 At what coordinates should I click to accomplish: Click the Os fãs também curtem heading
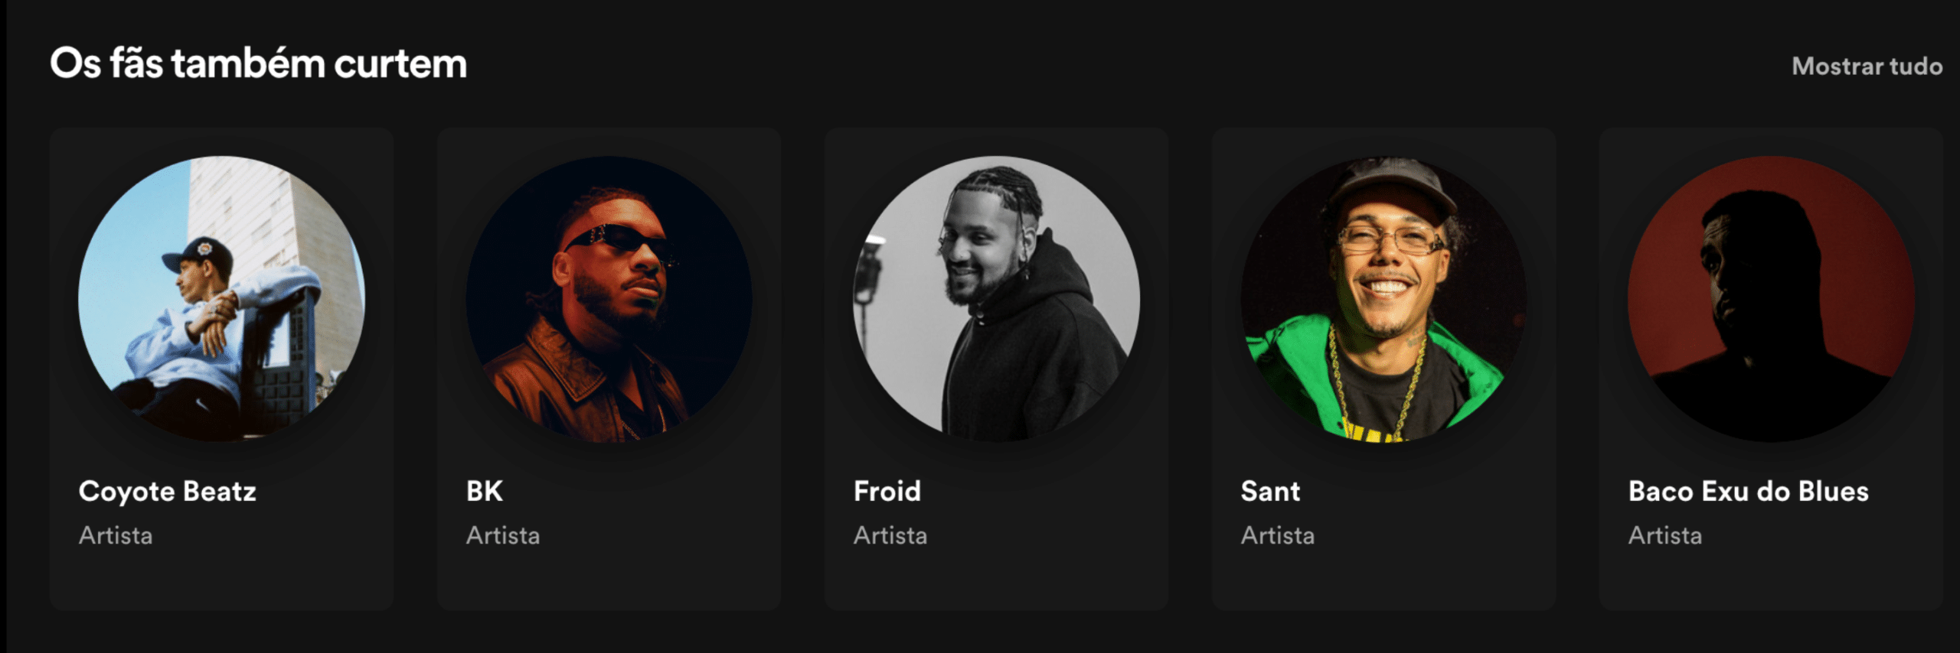pyautogui.click(x=259, y=63)
